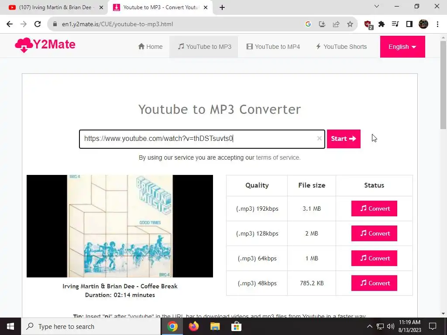Open the uBlock shield extension icon

[x=368, y=25]
